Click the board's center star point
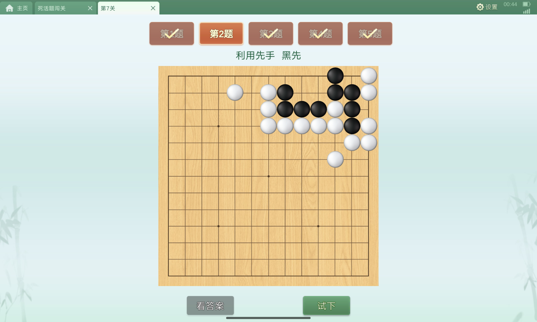 268,176
